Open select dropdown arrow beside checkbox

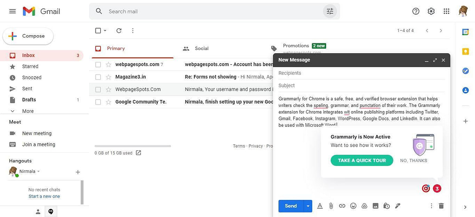[105, 31]
